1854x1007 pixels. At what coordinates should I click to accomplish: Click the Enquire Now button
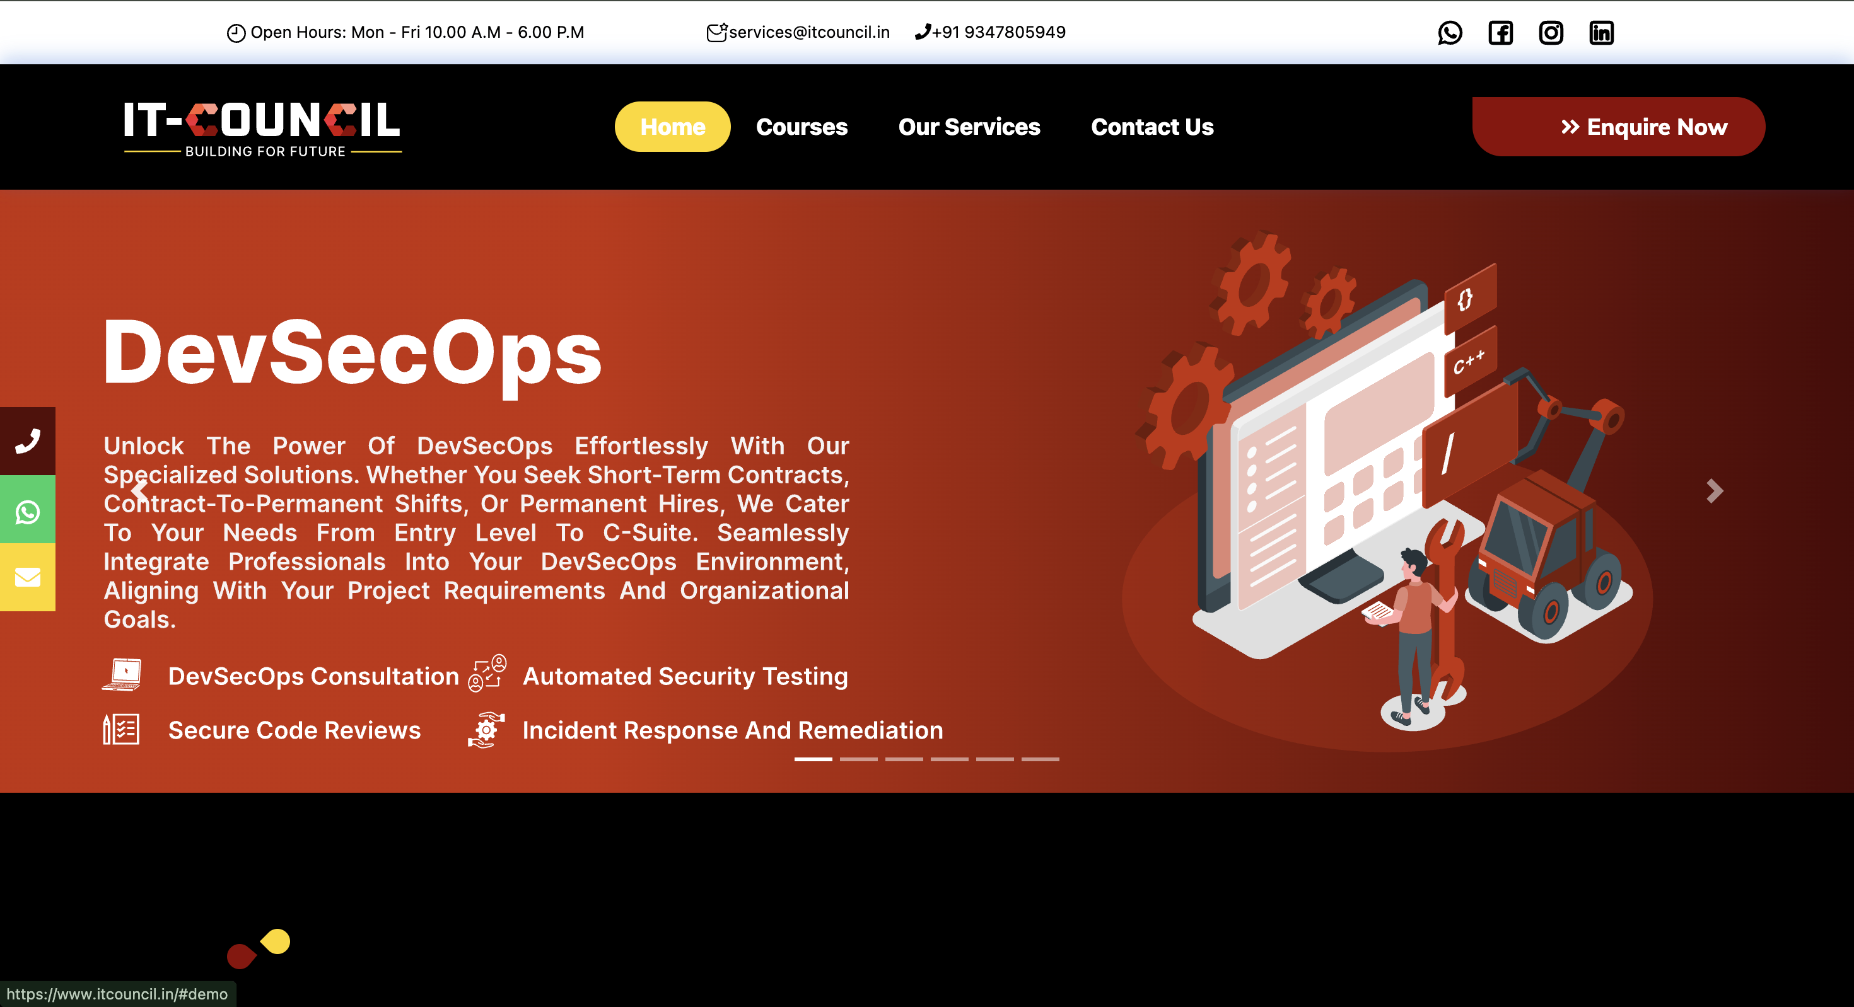click(1619, 127)
